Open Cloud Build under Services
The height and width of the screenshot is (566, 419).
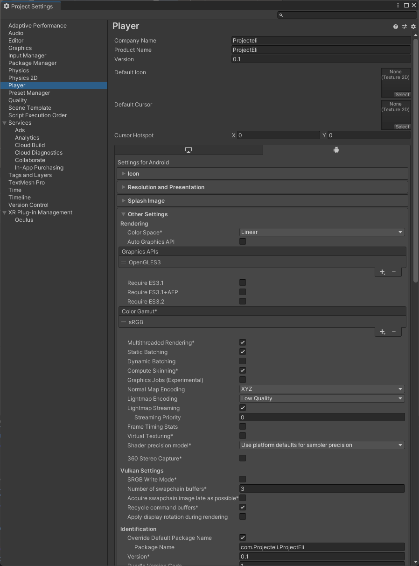tap(30, 145)
